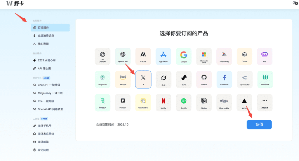Pick the Cursor product tile
The image size is (299, 161).
pyautogui.click(x=244, y=56)
